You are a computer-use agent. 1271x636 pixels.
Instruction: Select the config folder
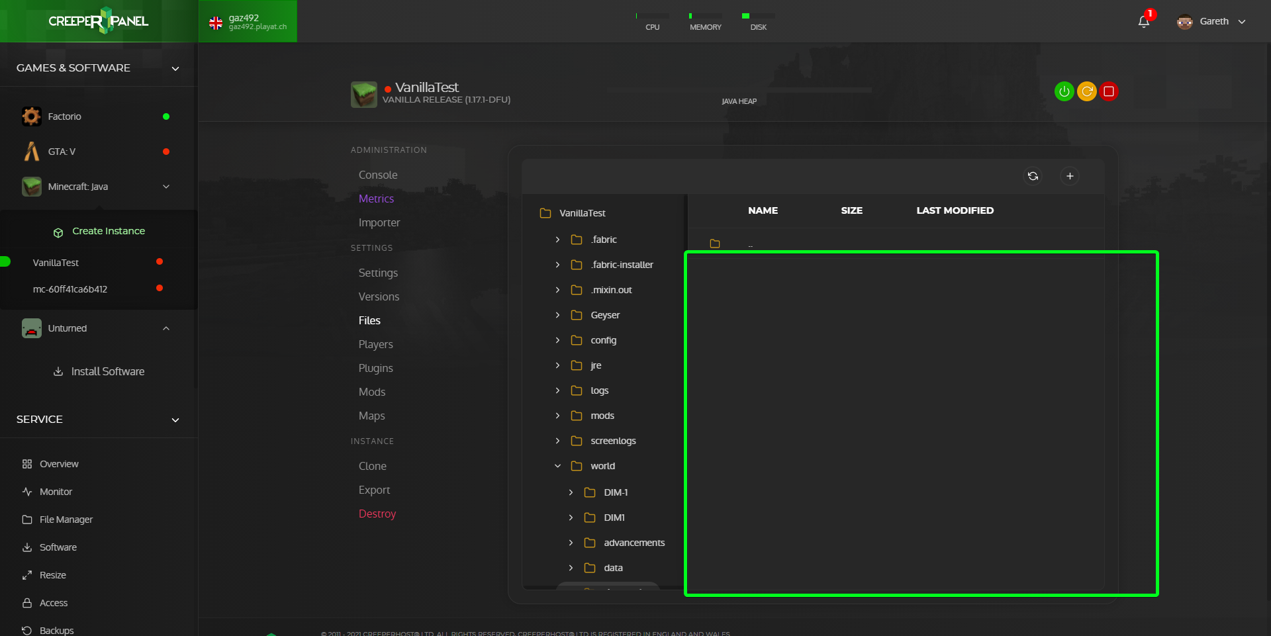point(603,340)
